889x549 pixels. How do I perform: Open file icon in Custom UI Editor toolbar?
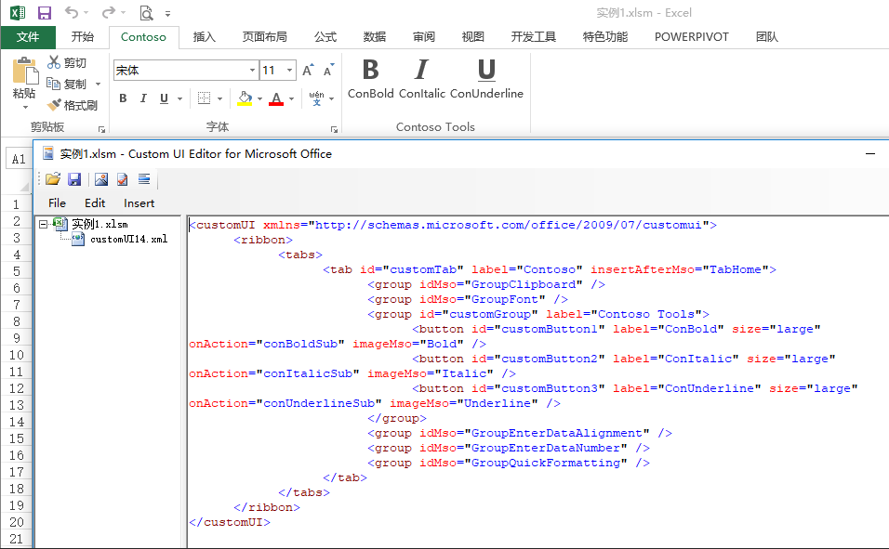point(53,179)
